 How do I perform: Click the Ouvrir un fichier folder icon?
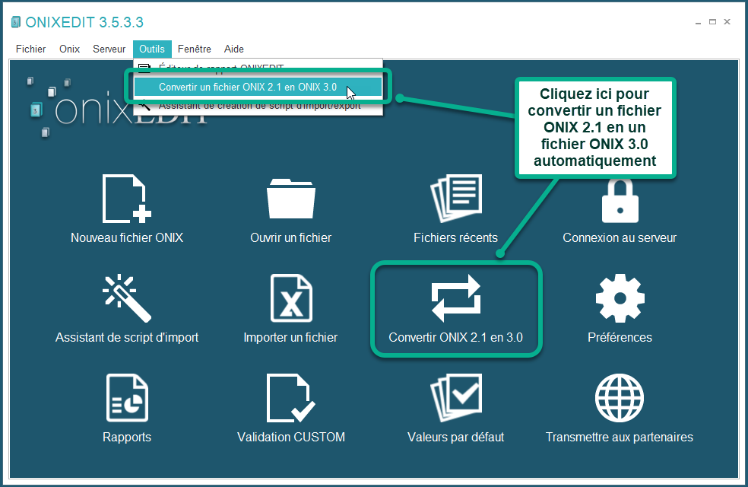coord(291,198)
